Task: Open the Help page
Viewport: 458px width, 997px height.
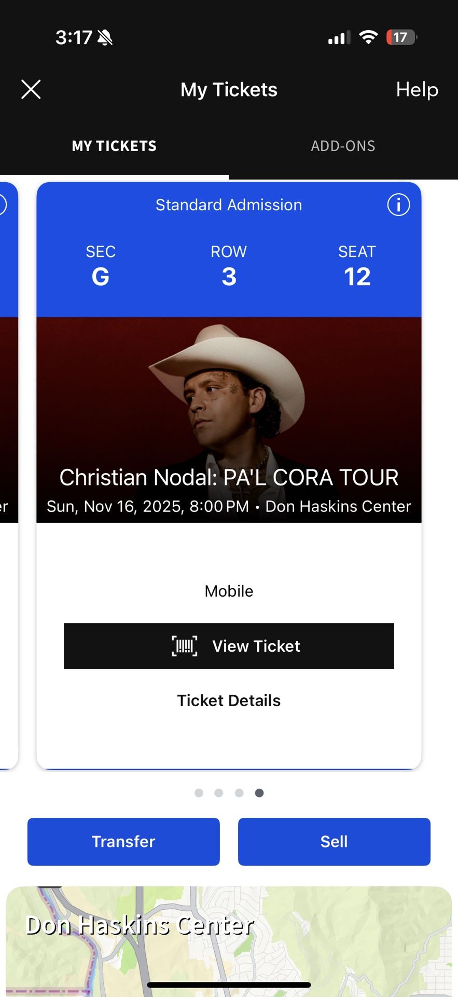Action: pos(417,89)
